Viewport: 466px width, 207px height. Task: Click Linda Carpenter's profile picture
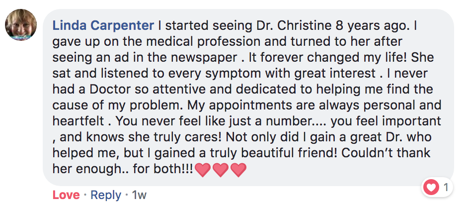[21, 25]
